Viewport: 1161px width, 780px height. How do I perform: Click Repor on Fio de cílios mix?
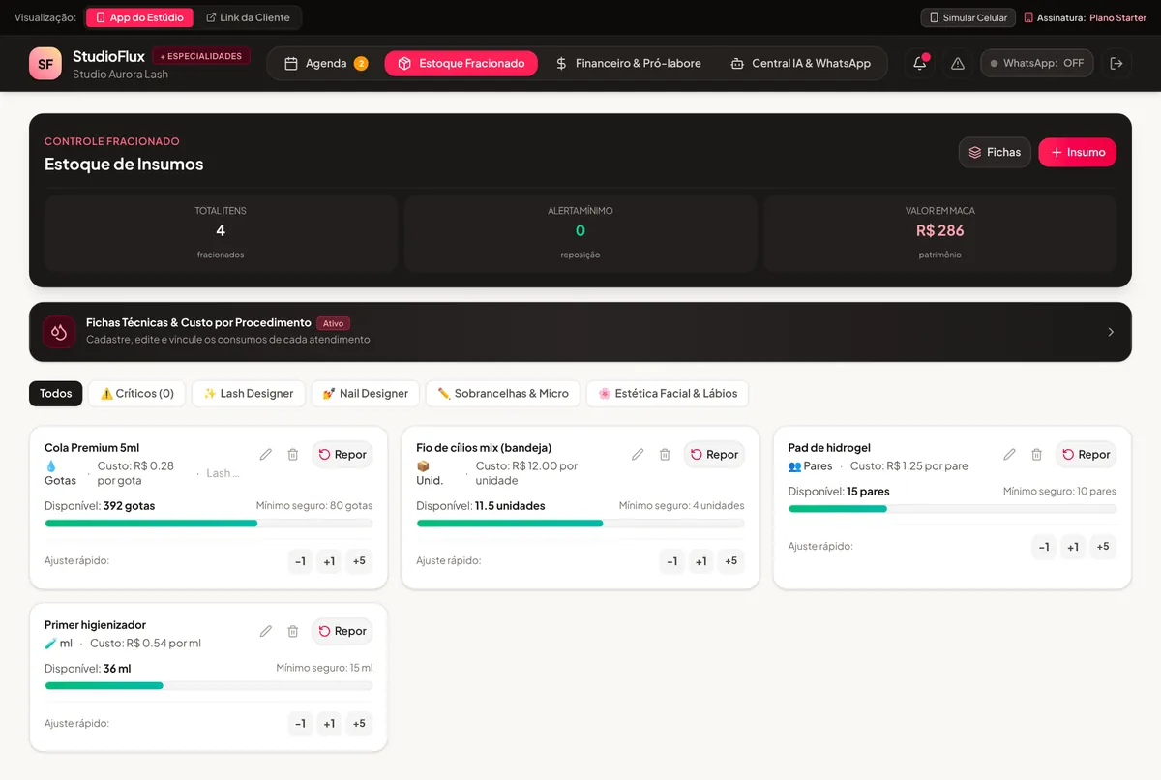point(714,455)
